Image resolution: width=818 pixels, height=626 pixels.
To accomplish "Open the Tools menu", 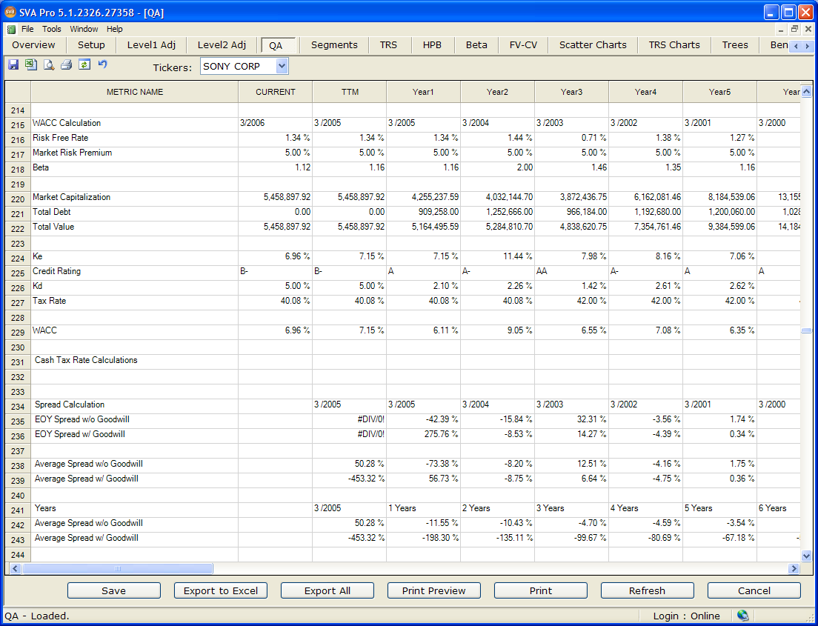I will [52, 29].
